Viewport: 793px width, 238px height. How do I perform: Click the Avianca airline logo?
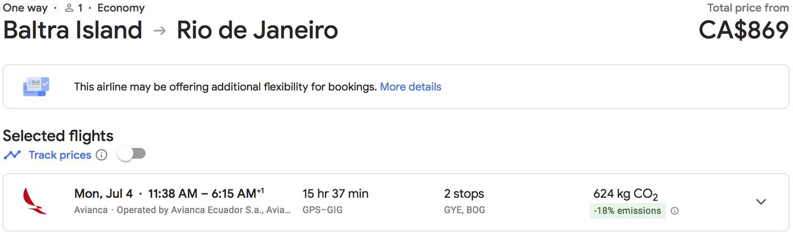coord(35,201)
